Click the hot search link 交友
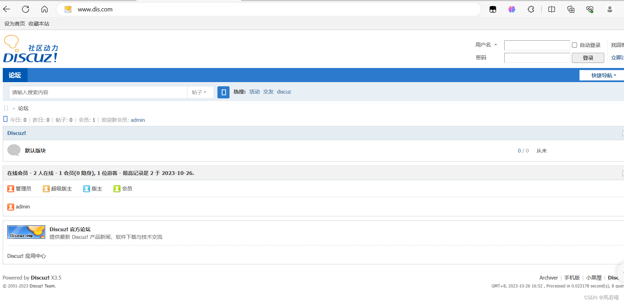Image resolution: width=624 pixels, height=303 pixels. (x=268, y=92)
